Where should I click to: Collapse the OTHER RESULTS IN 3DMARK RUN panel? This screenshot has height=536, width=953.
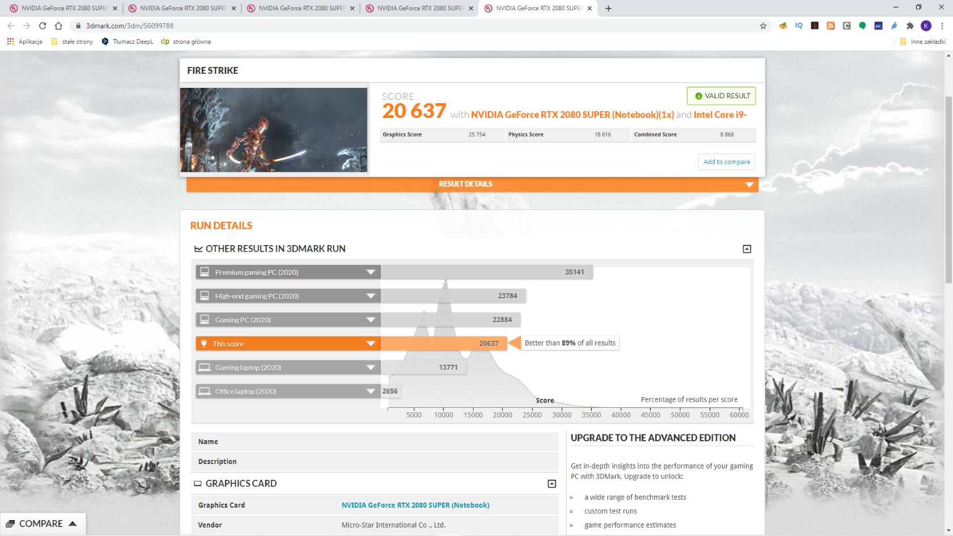747,248
